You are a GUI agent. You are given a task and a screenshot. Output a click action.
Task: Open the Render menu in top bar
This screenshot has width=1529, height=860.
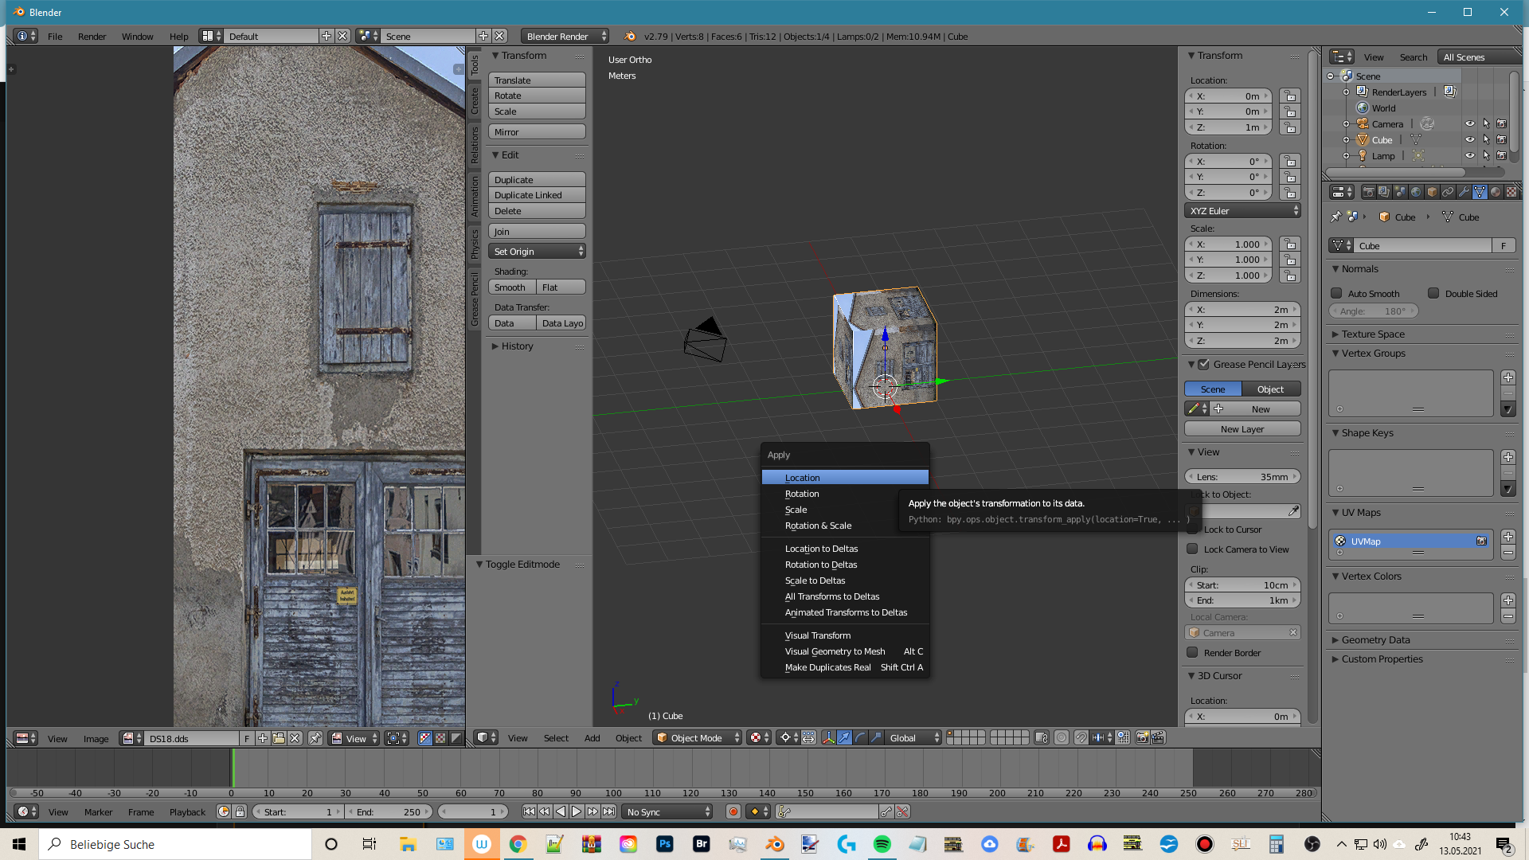[92, 37]
